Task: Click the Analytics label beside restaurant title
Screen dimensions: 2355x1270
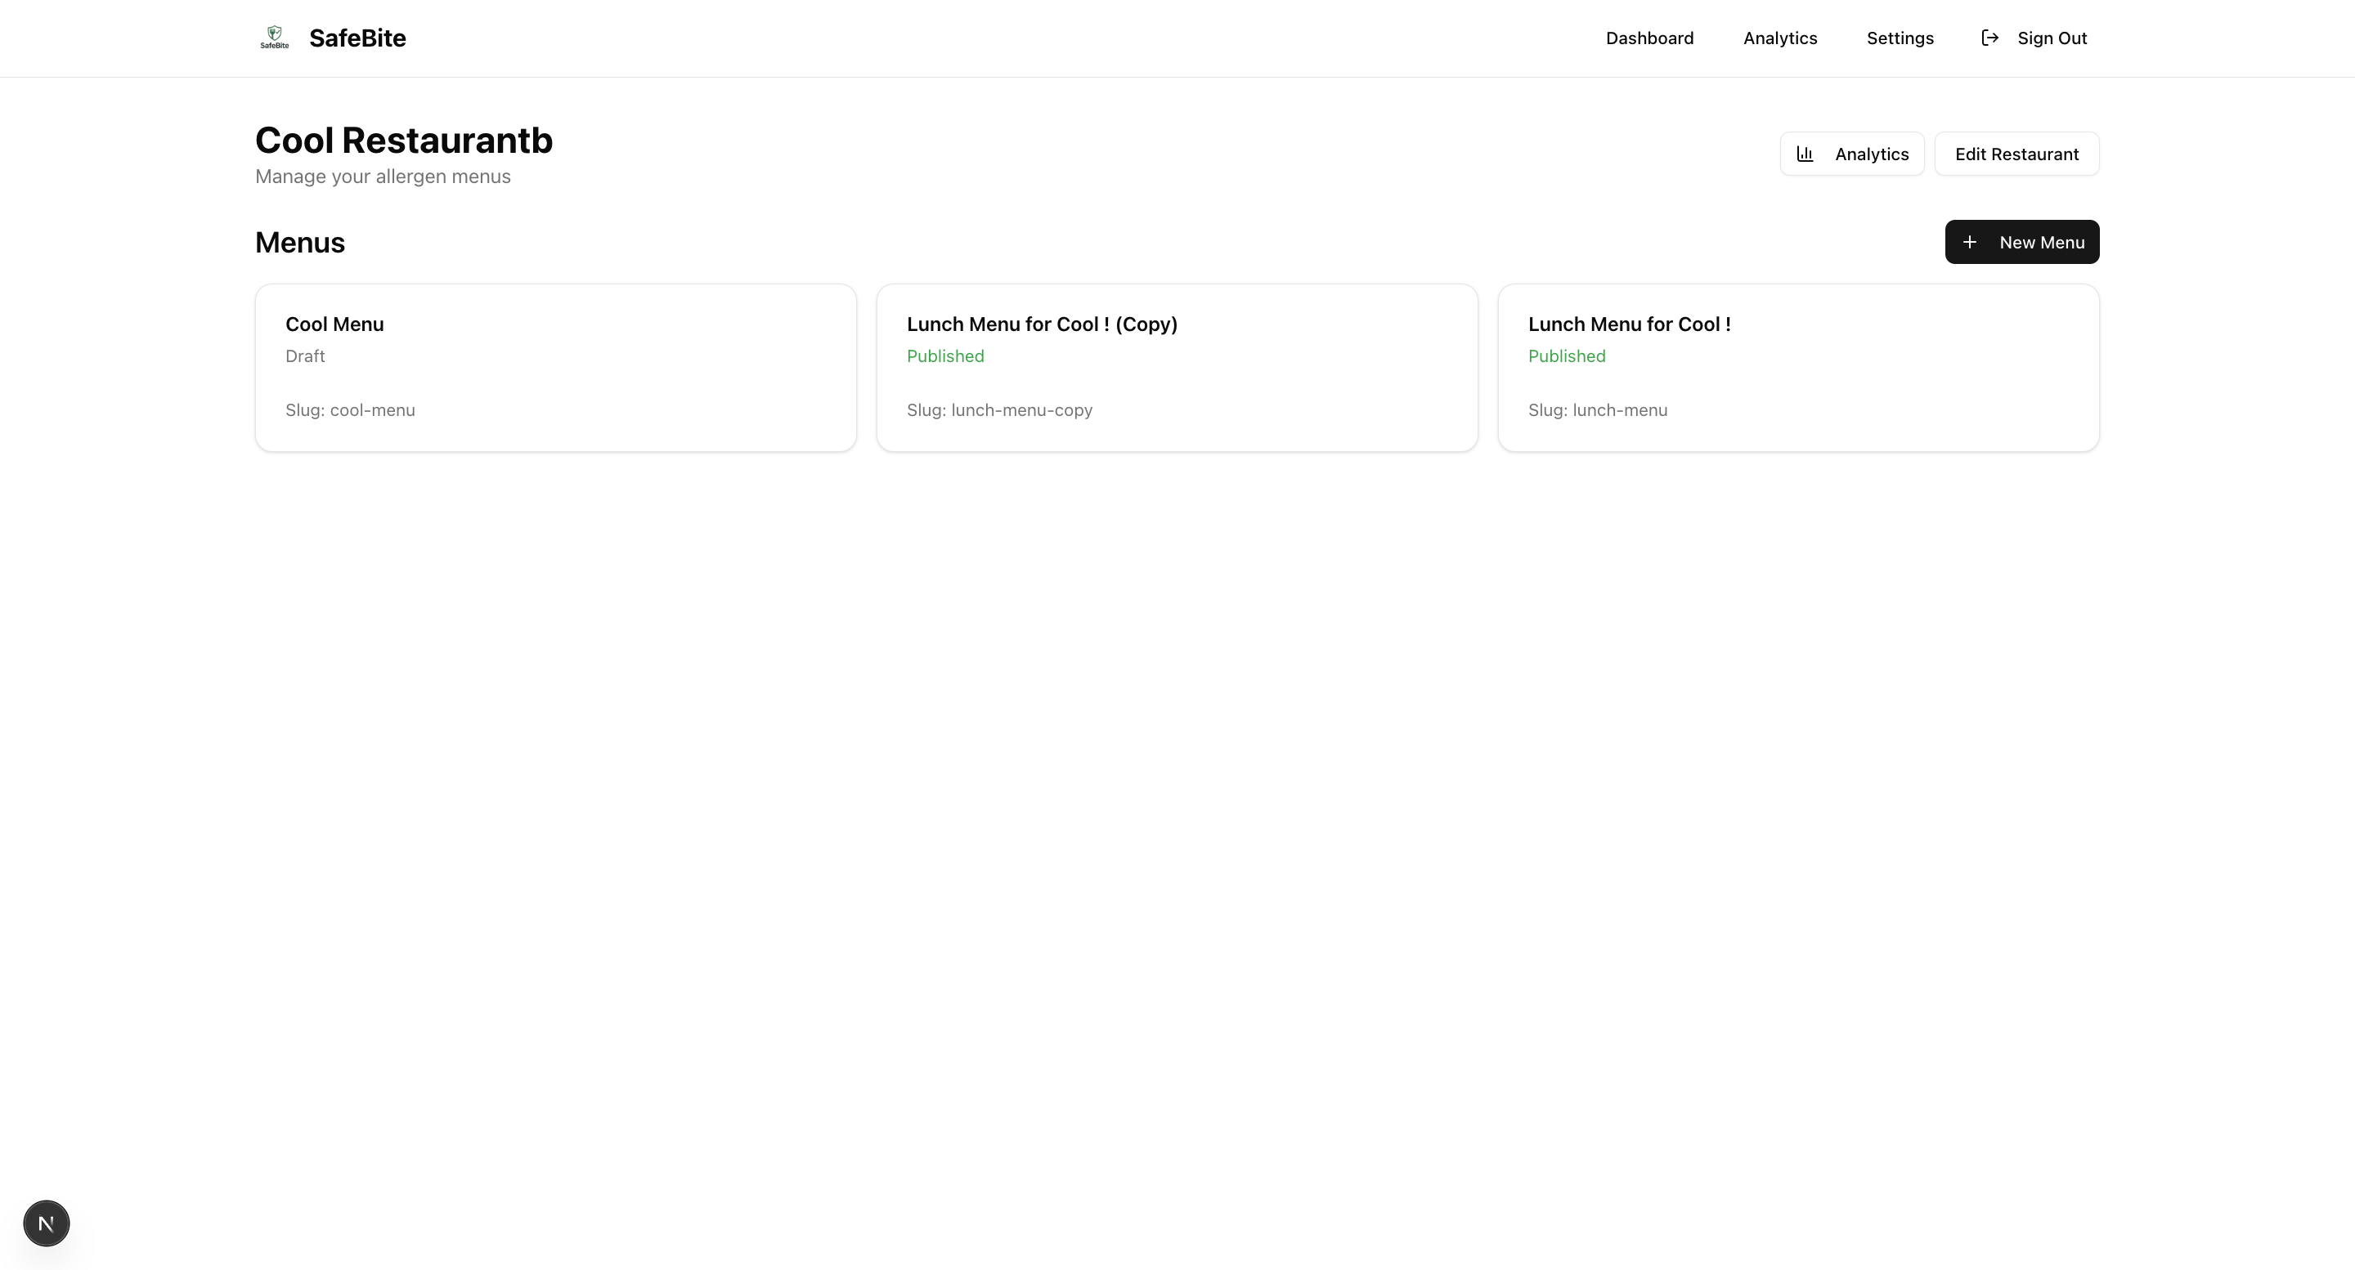Action: [1870, 154]
